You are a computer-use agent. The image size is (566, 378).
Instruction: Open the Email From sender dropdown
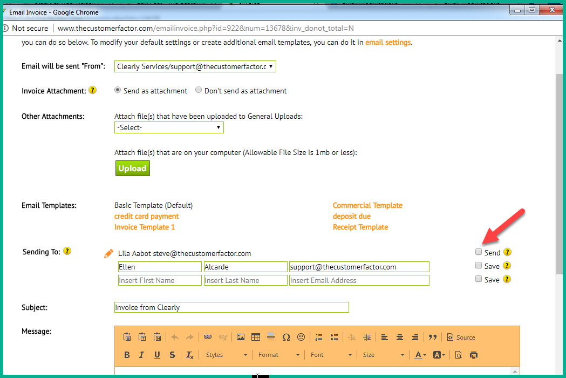[195, 66]
